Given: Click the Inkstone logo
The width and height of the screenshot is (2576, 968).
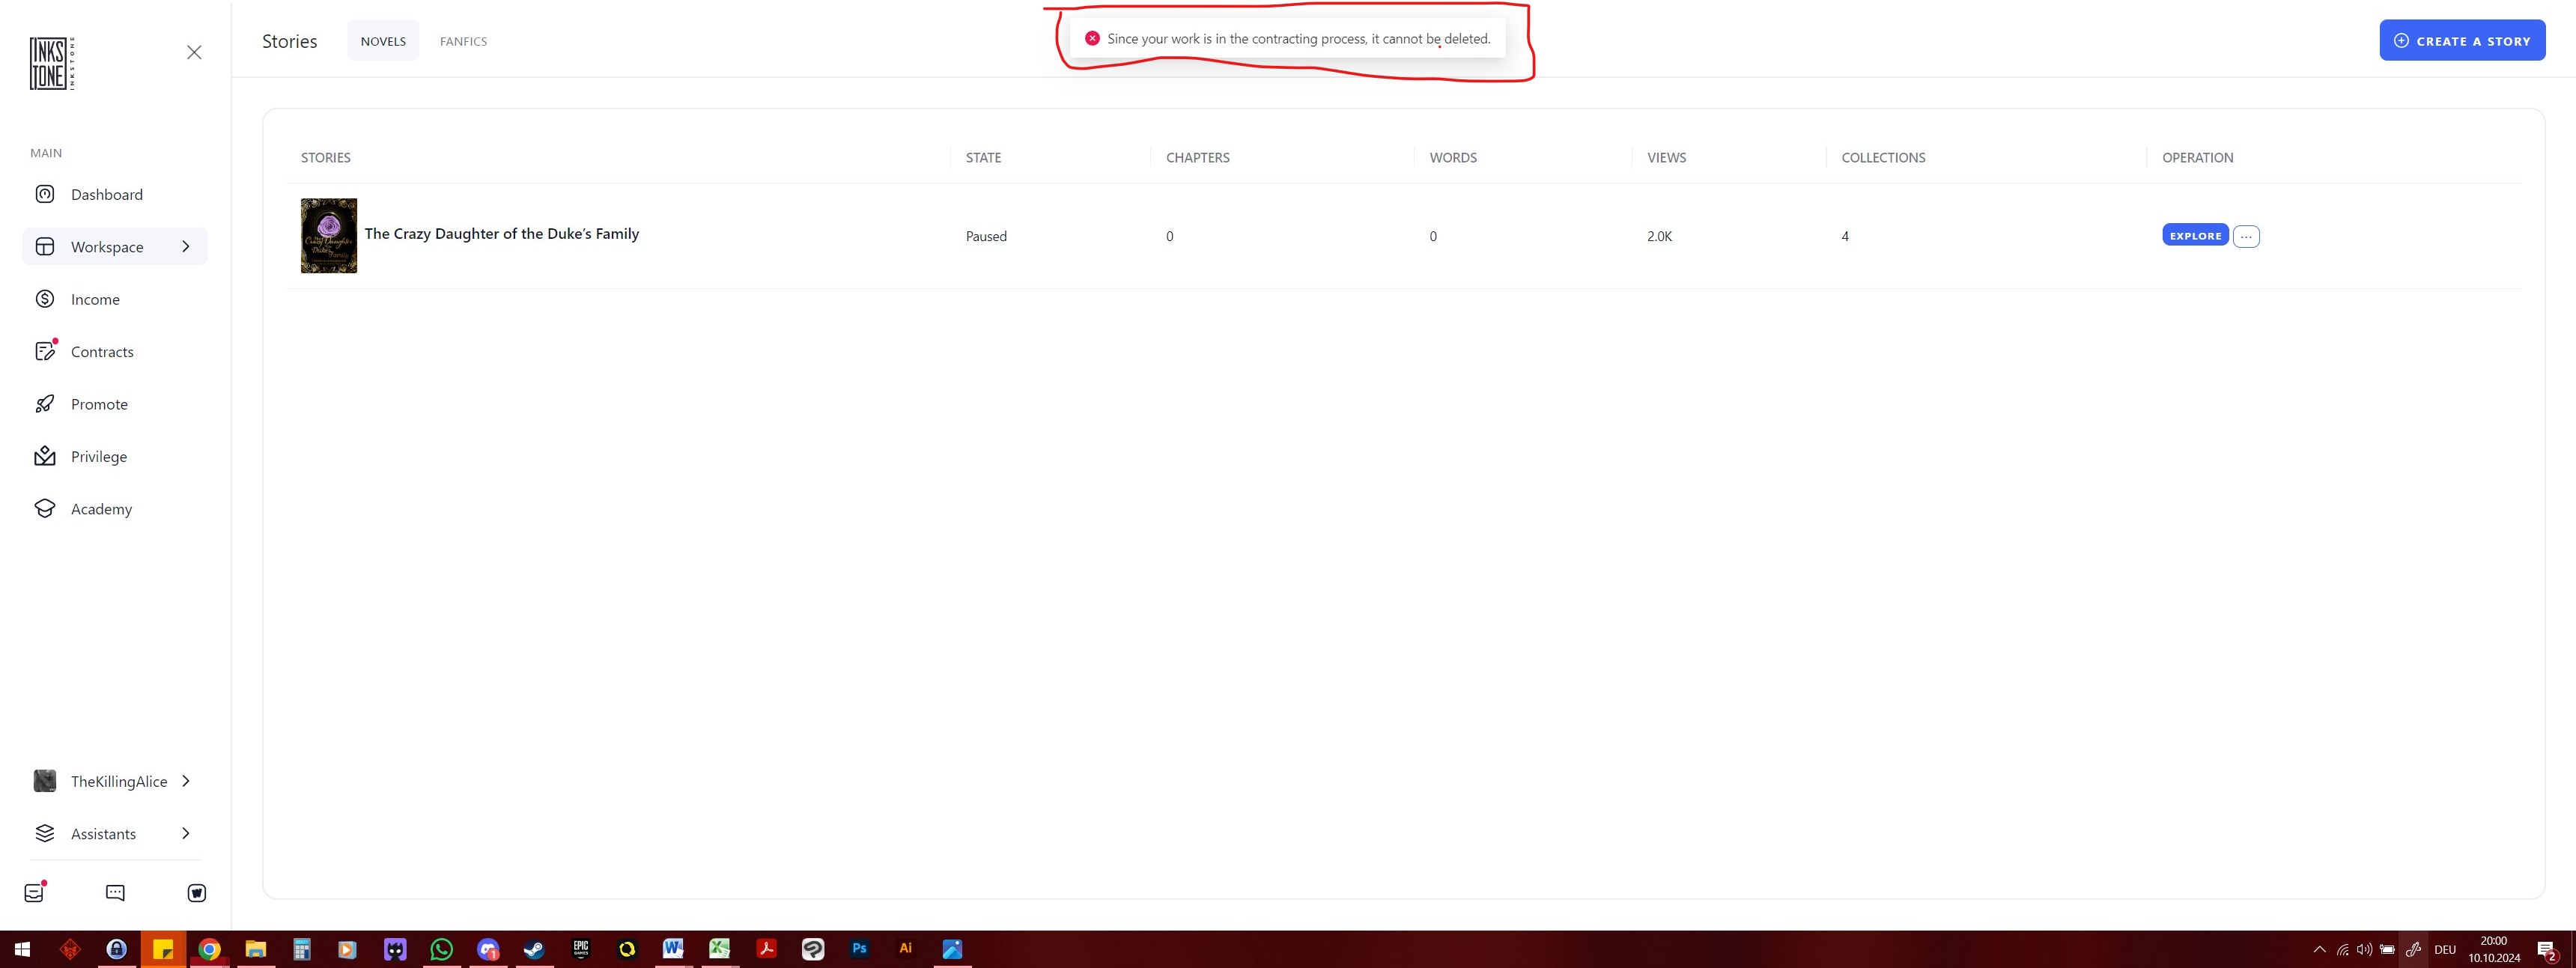Looking at the screenshot, I should click(51, 64).
